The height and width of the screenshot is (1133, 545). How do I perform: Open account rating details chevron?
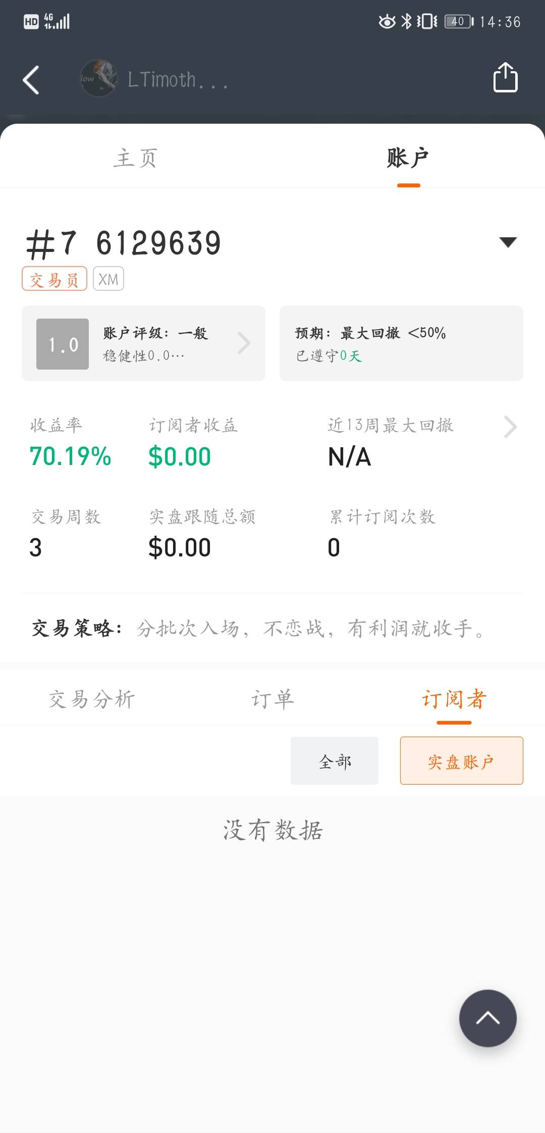pyautogui.click(x=244, y=343)
